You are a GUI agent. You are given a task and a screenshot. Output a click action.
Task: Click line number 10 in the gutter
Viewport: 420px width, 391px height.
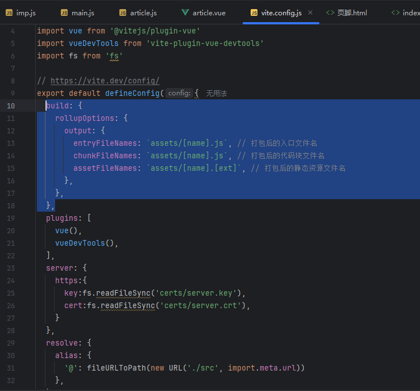[11, 106]
